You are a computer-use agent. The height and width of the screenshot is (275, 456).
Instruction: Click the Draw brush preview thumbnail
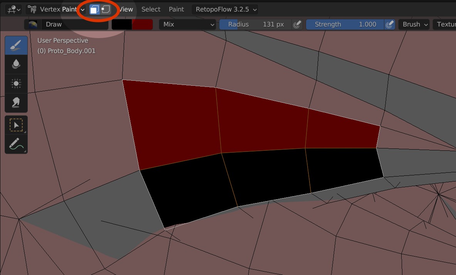33,24
